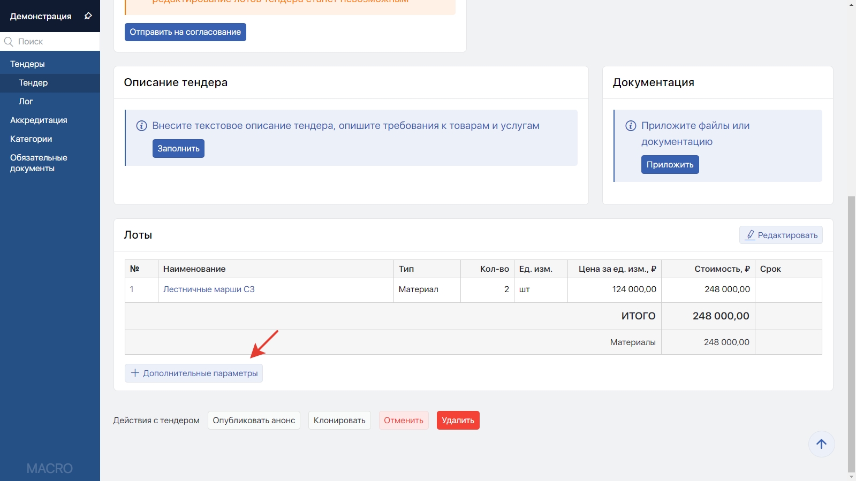Click the MACRO logo at sidebar bottom
The width and height of the screenshot is (856, 481).
pyautogui.click(x=50, y=468)
